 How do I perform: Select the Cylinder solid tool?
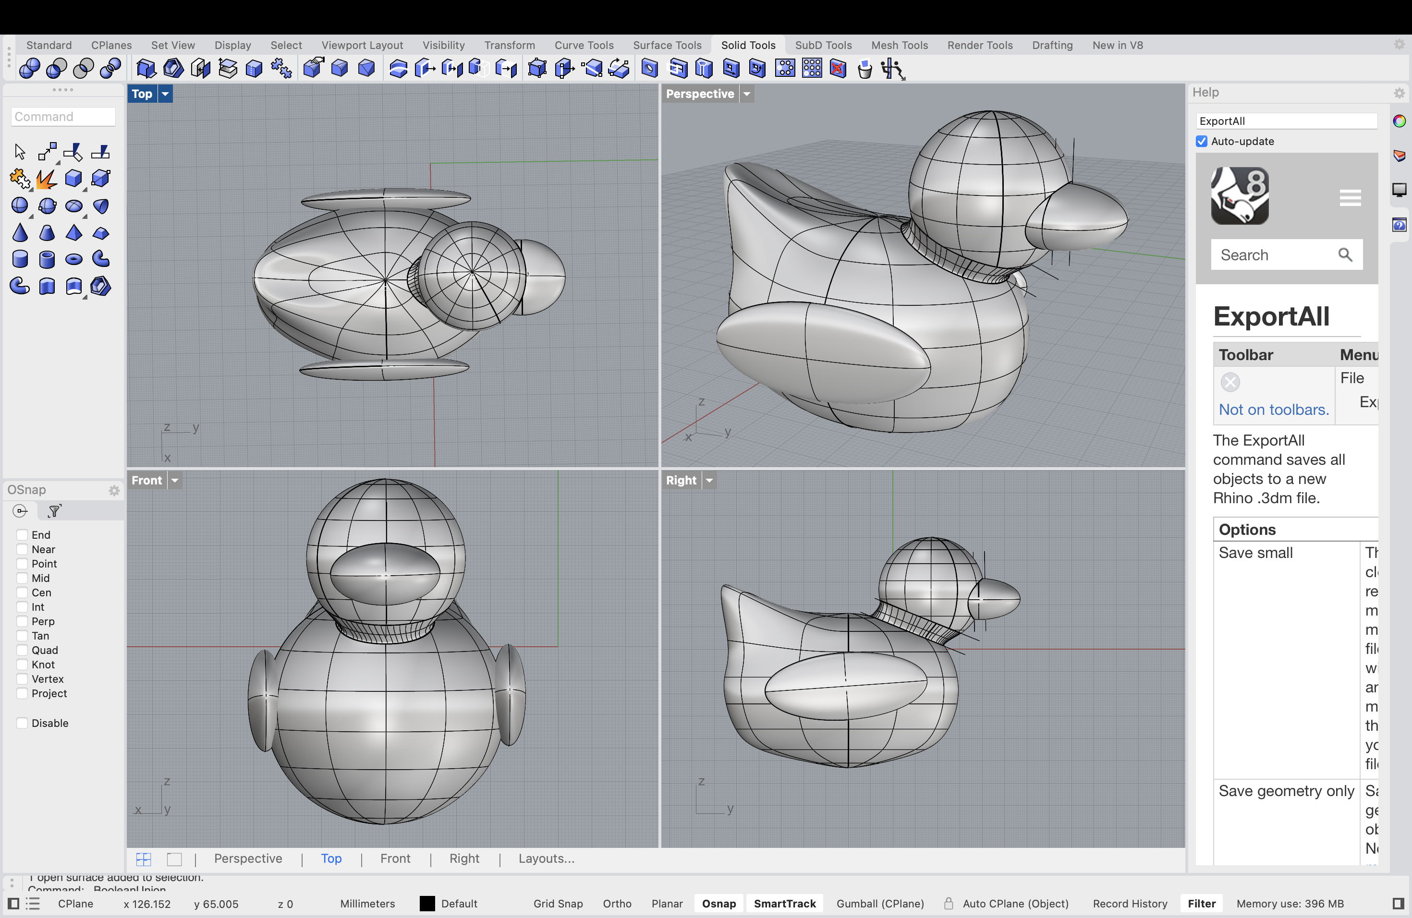(20, 260)
